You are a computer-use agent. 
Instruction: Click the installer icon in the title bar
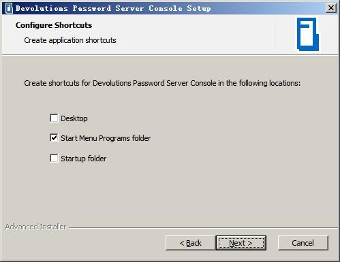click(x=9, y=8)
